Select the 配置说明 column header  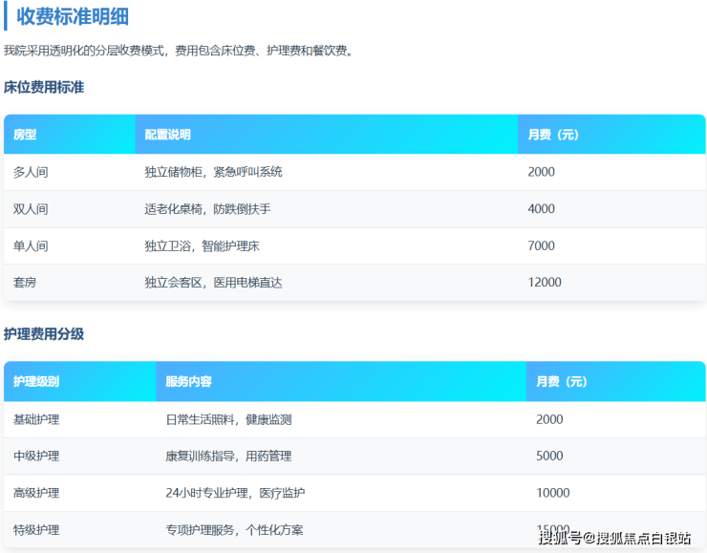coord(168,135)
